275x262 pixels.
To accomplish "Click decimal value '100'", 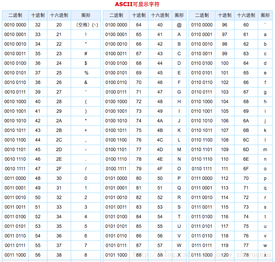I will (225, 63).
